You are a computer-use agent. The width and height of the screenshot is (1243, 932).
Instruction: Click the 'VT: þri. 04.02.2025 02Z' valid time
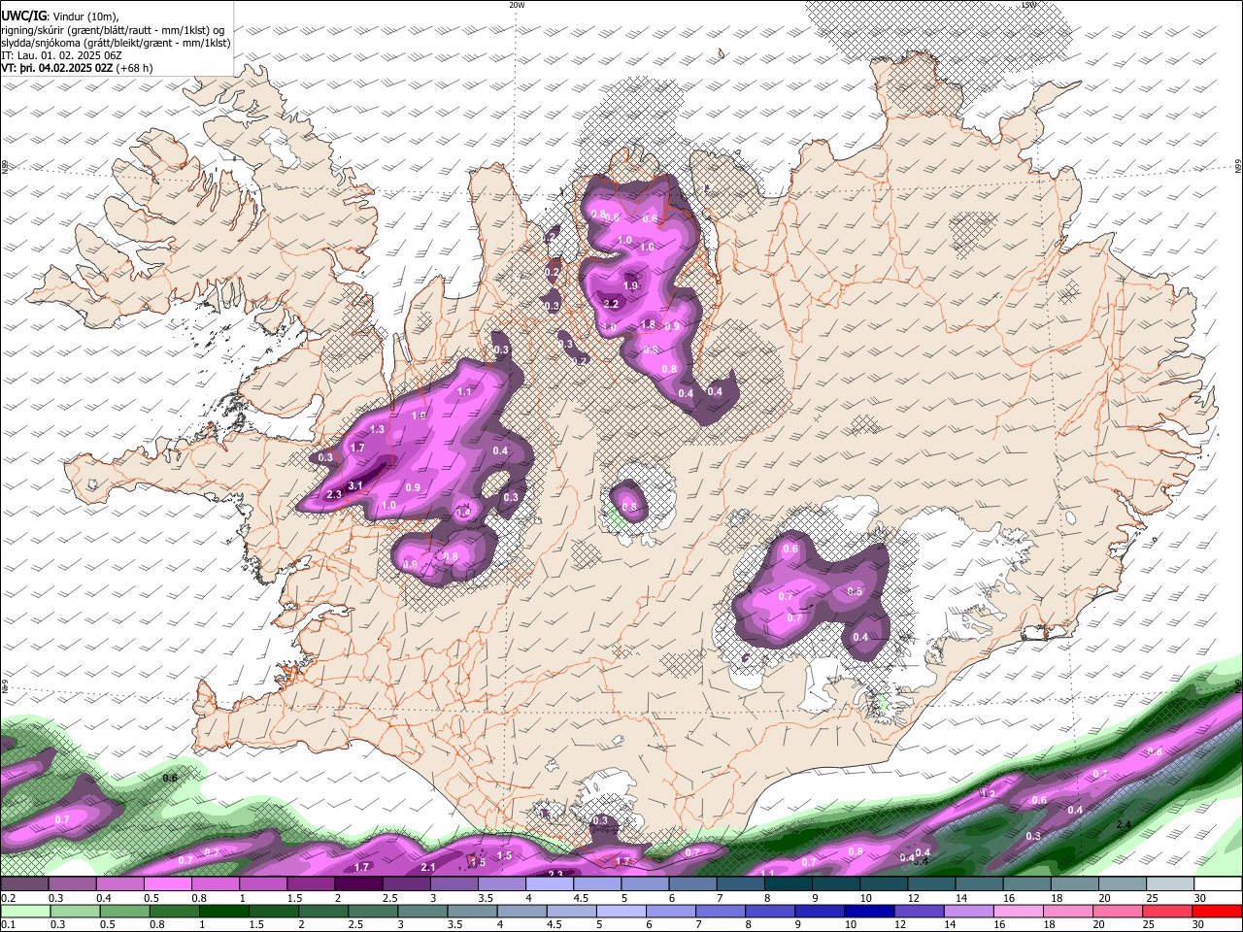[56, 68]
